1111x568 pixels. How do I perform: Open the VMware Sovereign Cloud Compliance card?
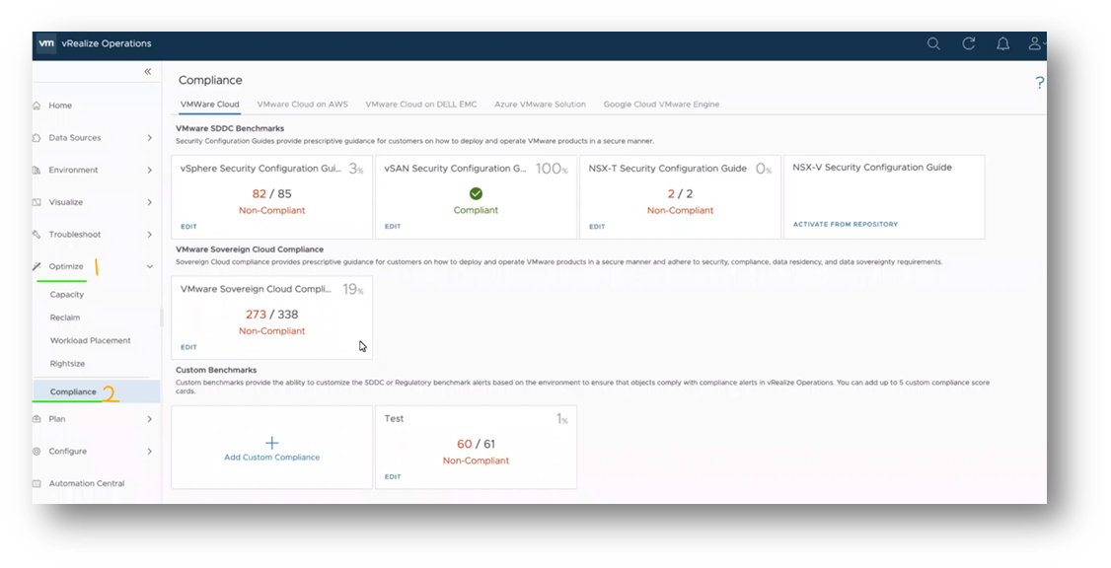tap(271, 318)
